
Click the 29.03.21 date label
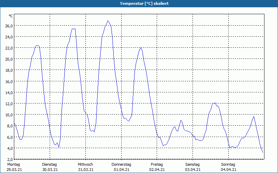coord(14,170)
